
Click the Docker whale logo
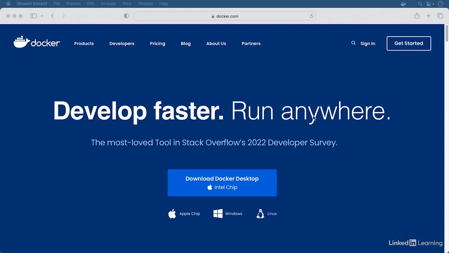click(36, 42)
